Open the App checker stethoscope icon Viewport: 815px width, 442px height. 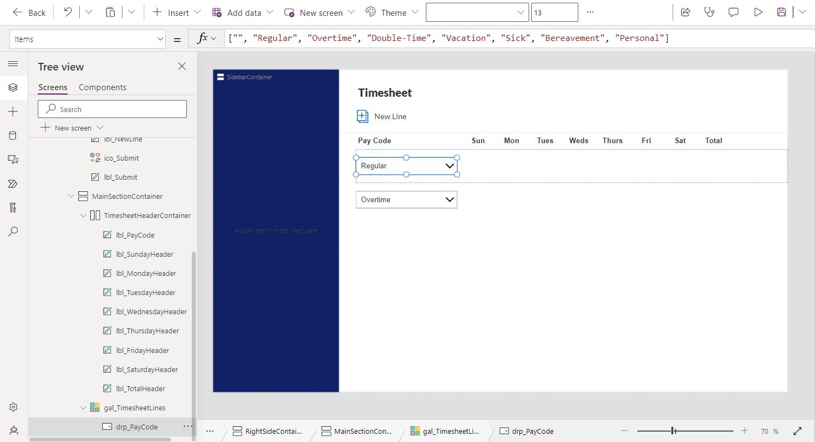[x=709, y=12]
